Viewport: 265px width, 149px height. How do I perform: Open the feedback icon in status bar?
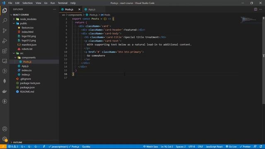[x=255, y=147]
